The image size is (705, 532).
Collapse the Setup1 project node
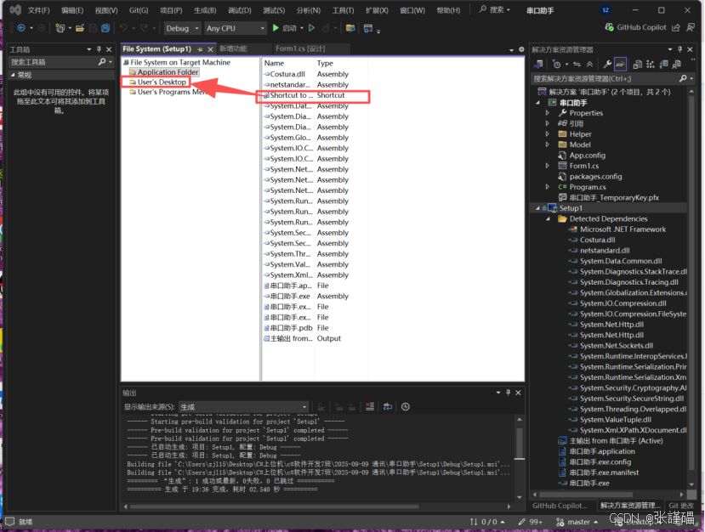(x=537, y=208)
